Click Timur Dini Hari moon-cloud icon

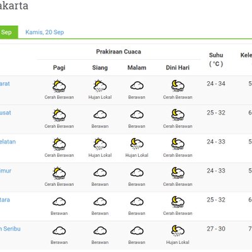coord(178,173)
